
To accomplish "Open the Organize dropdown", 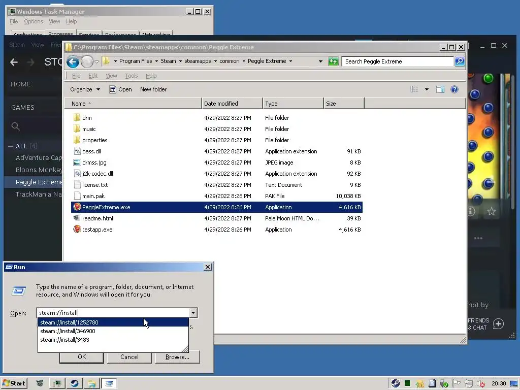I will point(85,89).
